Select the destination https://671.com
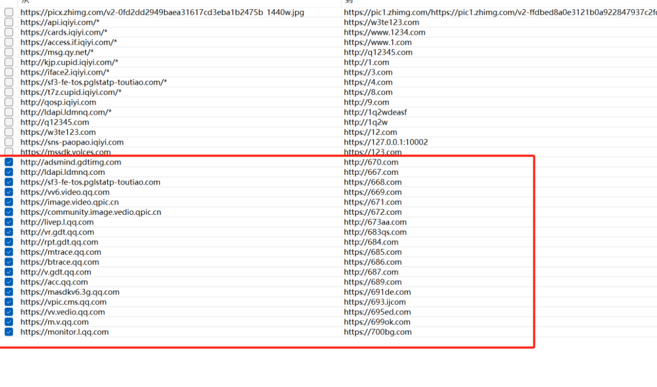Image resolution: width=657 pixels, height=387 pixels. coord(373,202)
